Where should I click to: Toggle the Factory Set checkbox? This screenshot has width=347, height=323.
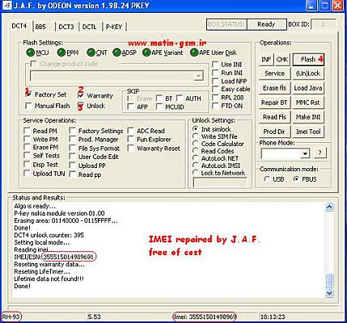point(28,94)
